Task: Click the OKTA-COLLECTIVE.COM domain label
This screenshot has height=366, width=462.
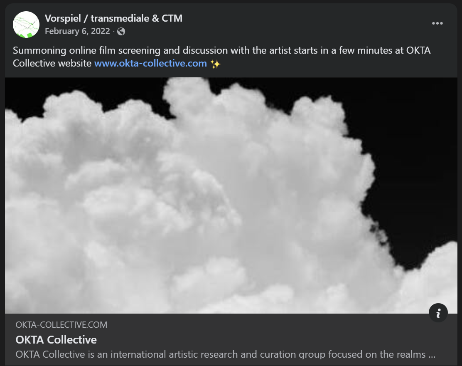Action: click(x=61, y=325)
